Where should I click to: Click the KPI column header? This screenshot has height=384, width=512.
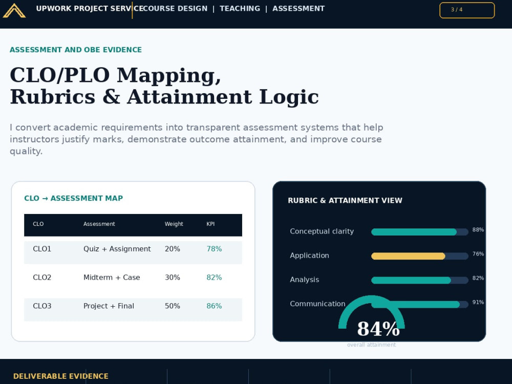[x=210, y=224]
